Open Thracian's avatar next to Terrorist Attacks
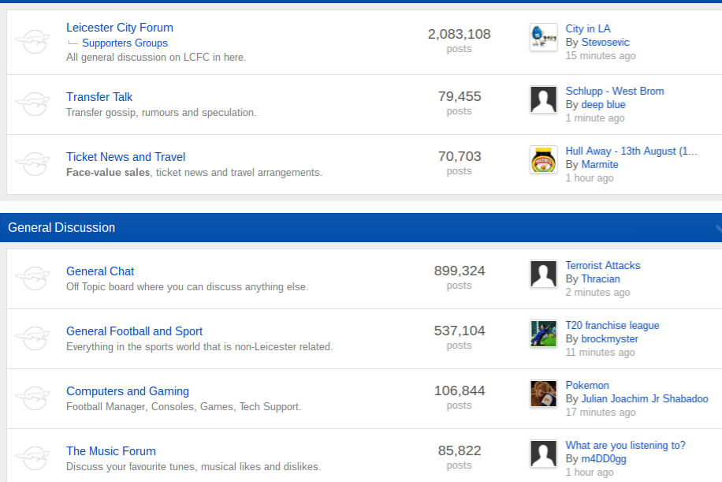The height and width of the screenshot is (482, 722). pyautogui.click(x=543, y=274)
